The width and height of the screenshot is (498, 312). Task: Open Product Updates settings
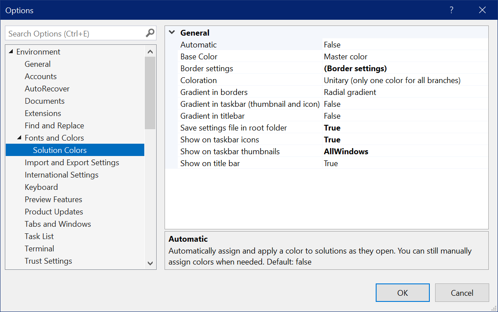click(x=54, y=212)
